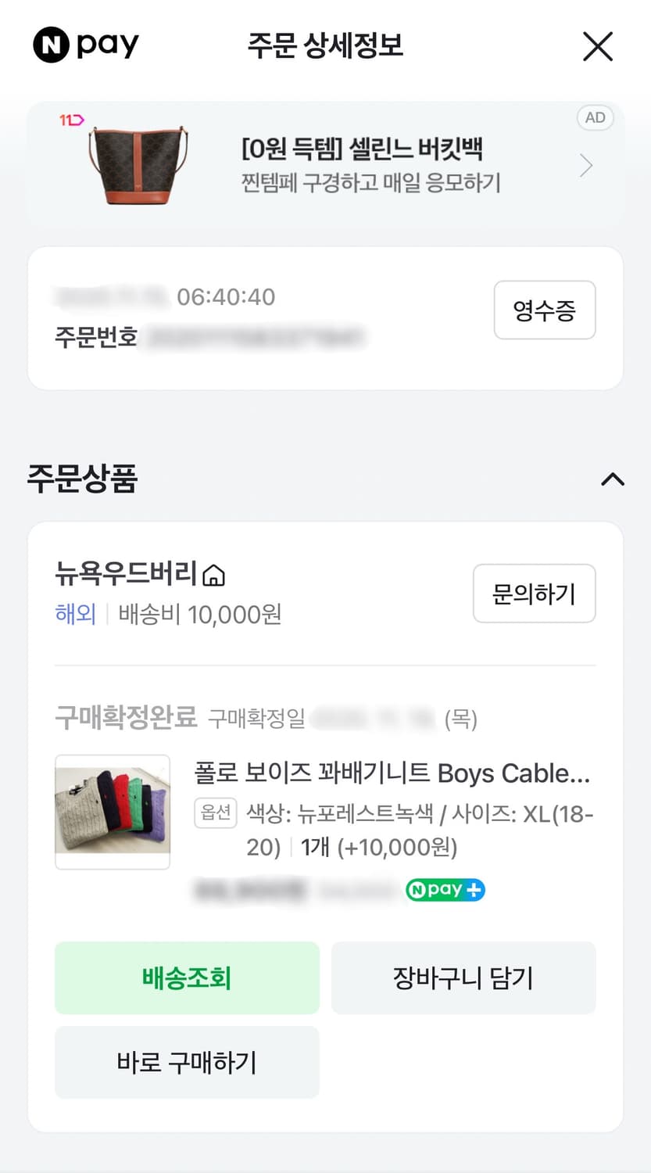This screenshot has height=1173, width=651.
Task: Close the order details page
Action: 598,47
